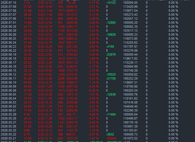This screenshot has width=195, height=142.
Task: Click the green value -12036
Action: tap(111, 94)
